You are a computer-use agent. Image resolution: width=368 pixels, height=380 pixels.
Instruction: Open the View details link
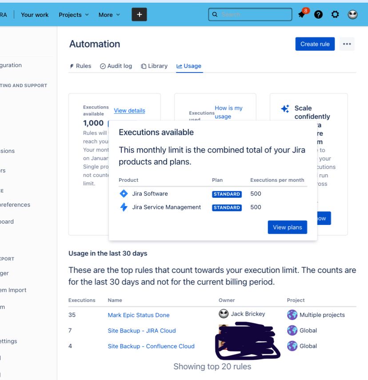click(x=129, y=111)
